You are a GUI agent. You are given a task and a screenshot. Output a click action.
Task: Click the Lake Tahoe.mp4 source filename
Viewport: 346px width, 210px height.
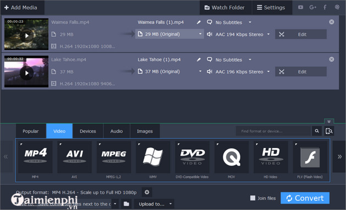tap(69, 60)
